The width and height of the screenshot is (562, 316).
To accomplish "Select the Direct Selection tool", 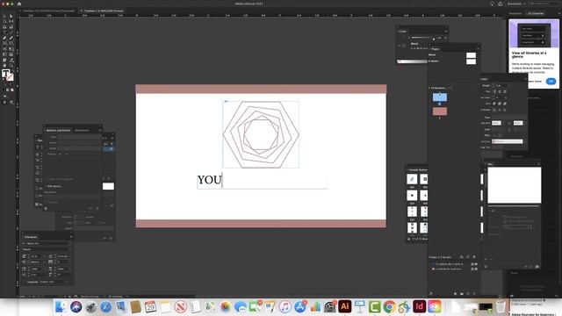I will tap(11, 16).
